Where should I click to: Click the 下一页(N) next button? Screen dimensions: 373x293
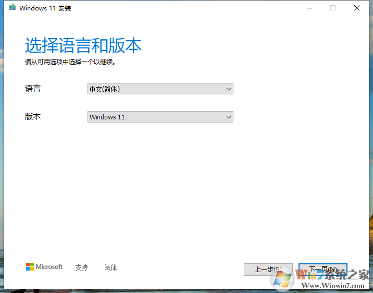point(323,270)
